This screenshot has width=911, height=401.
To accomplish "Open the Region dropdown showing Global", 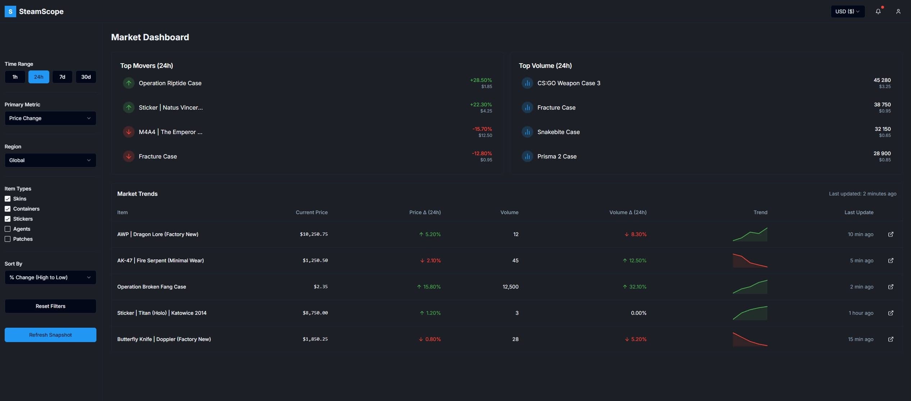I will click(x=50, y=160).
